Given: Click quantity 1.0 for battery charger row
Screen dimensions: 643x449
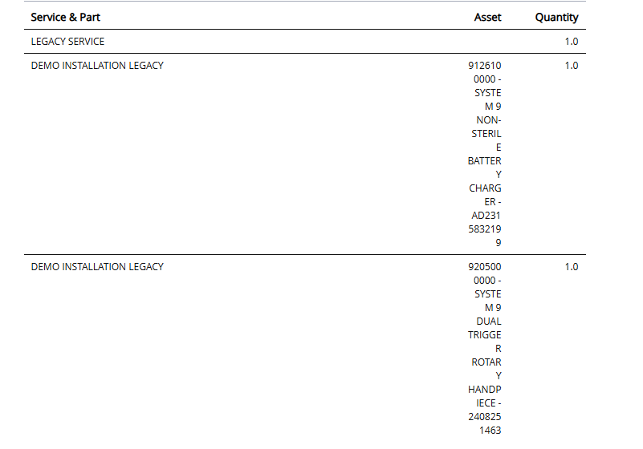Looking at the screenshot, I should (x=571, y=66).
